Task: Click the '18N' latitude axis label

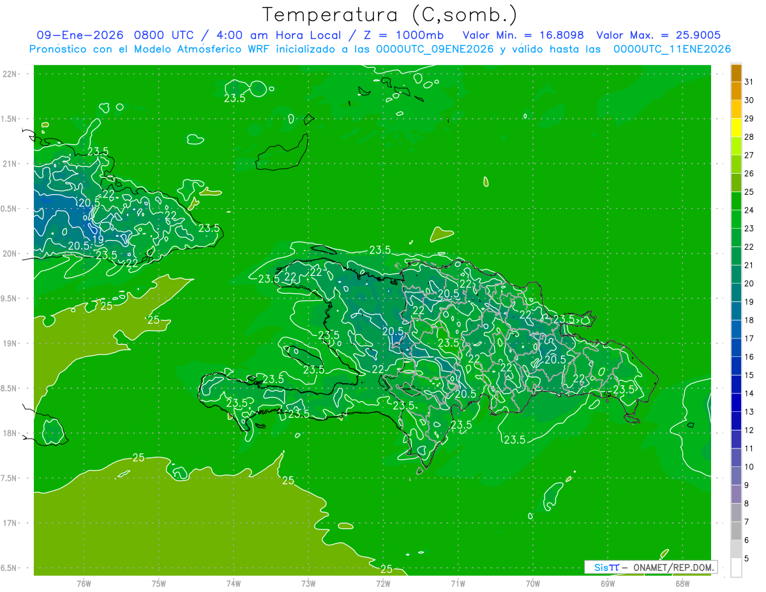Action: tap(9, 434)
